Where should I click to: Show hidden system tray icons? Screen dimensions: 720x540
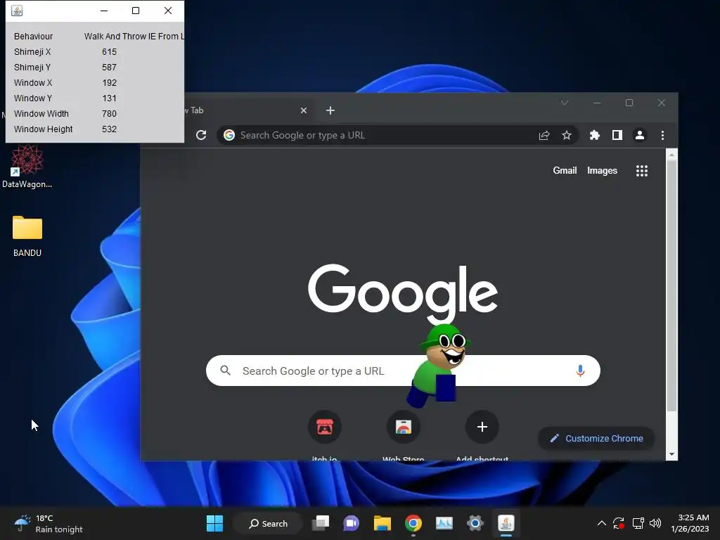coord(602,523)
